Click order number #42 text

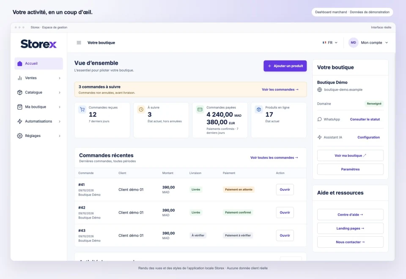82,208
